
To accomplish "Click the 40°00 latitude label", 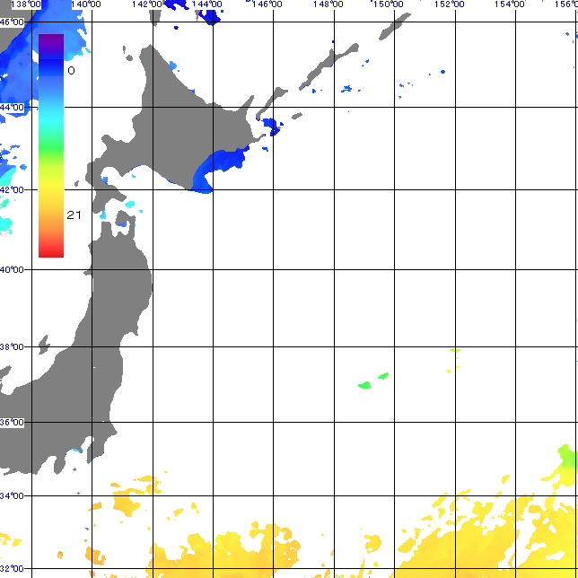I will point(12,270).
